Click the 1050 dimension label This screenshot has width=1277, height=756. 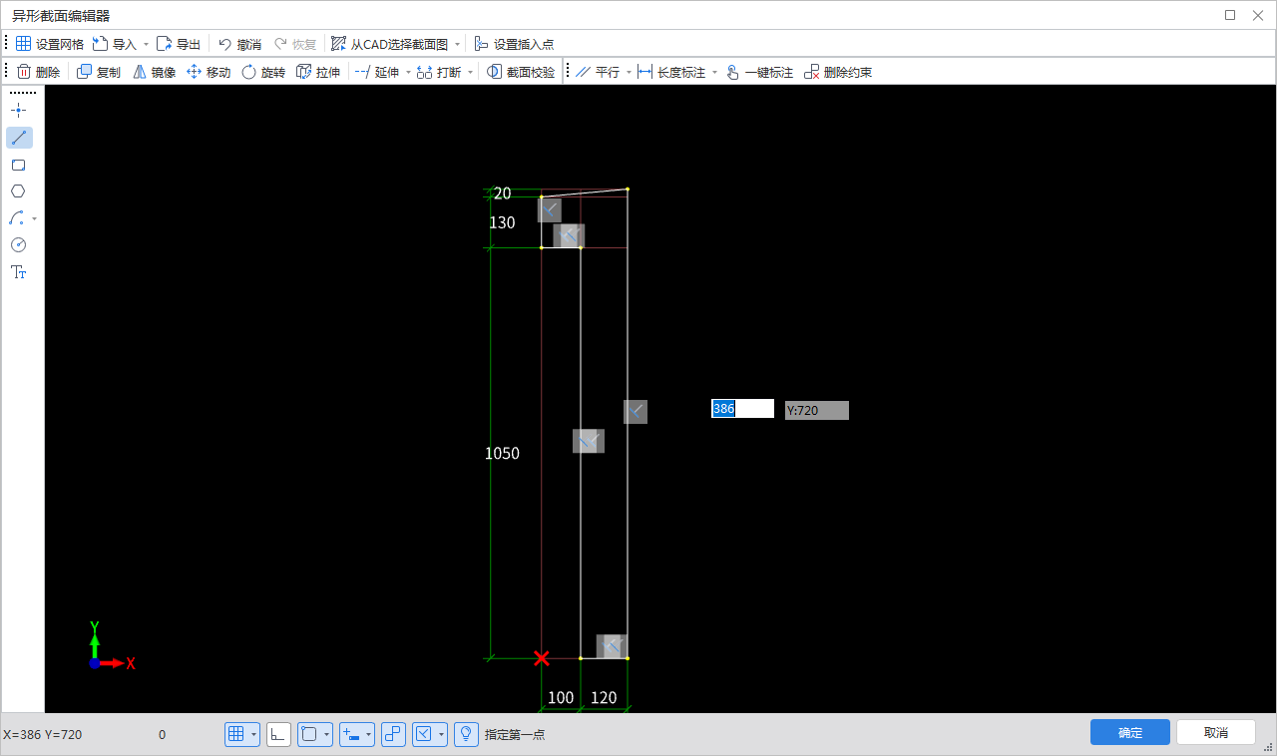coord(502,453)
